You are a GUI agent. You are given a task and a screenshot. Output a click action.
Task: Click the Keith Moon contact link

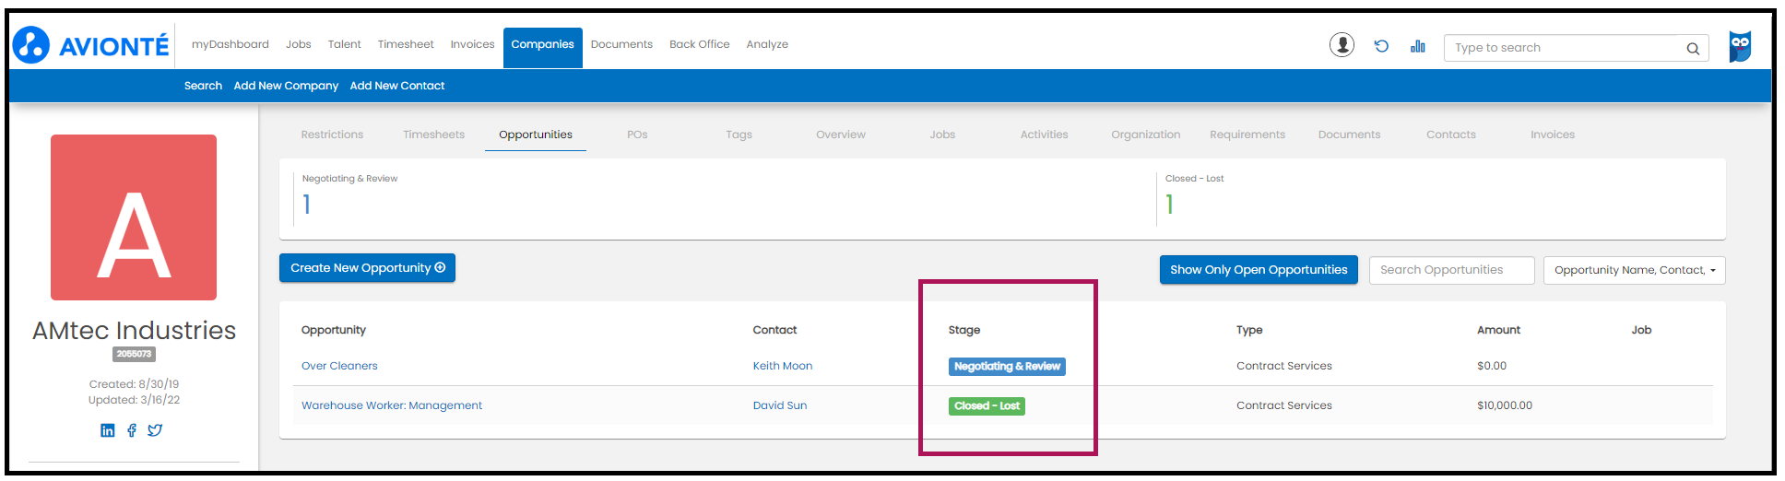tap(782, 366)
